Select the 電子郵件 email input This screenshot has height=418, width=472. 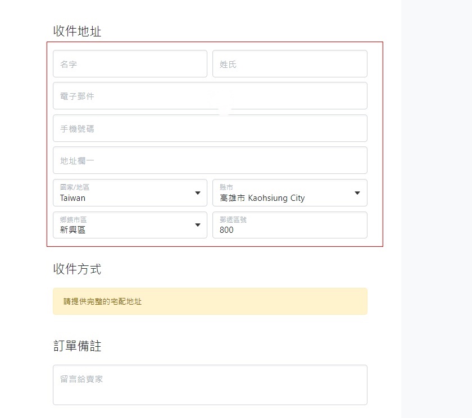[210, 96]
